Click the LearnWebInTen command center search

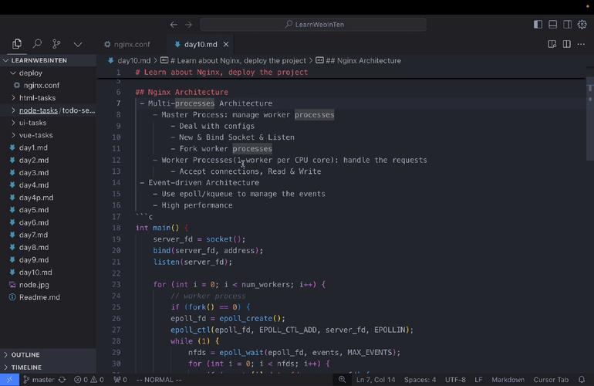coord(313,25)
